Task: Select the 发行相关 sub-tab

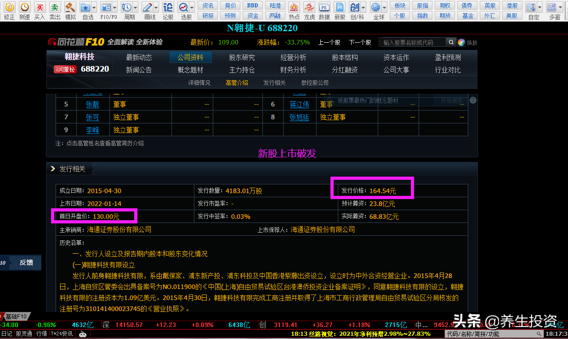Action: [x=274, y=83]
